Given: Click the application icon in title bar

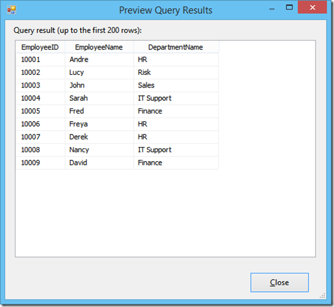Looking at the screenshot, I should tap(11, 10).
